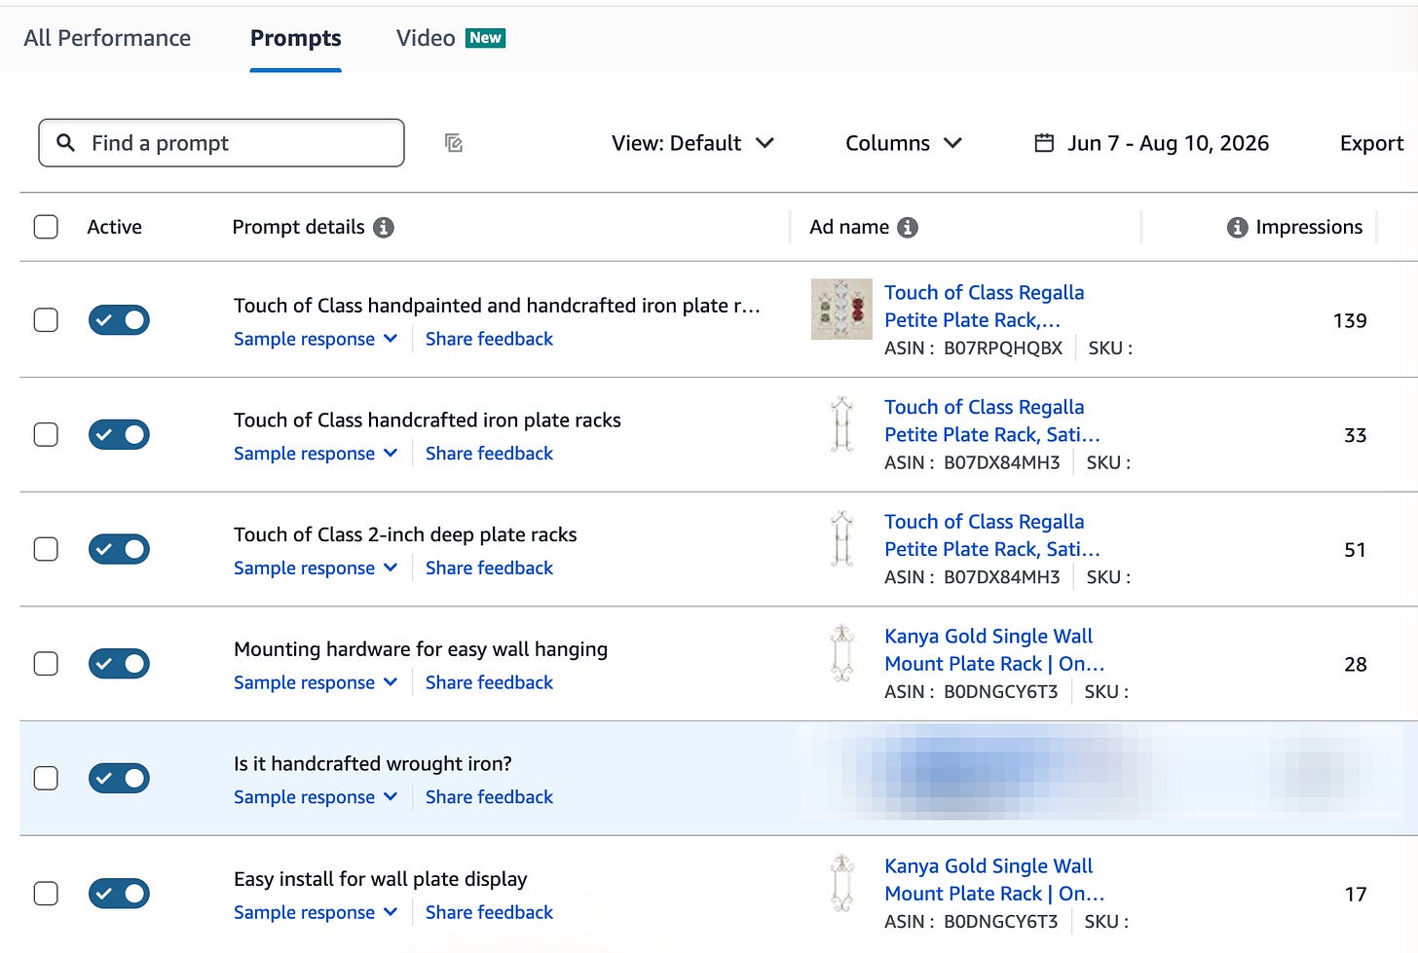Deactivate the Mounting hardware for easy wall hanging prompt
The height and width of the screenshot is (953, 1418).
(119, 664)
